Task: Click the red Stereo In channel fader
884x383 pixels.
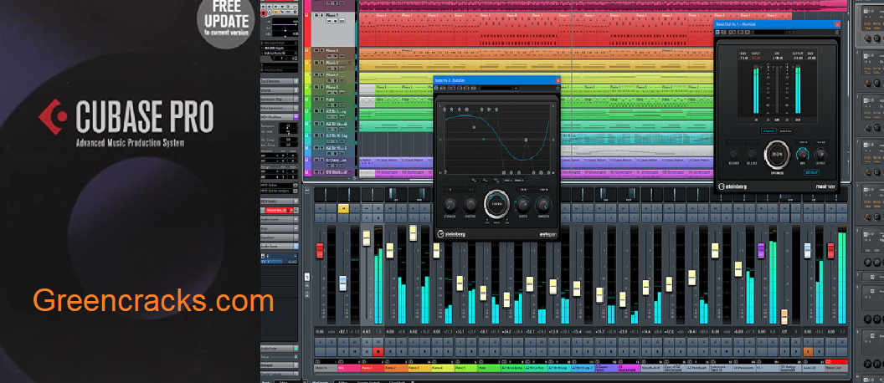Action: 320,251
